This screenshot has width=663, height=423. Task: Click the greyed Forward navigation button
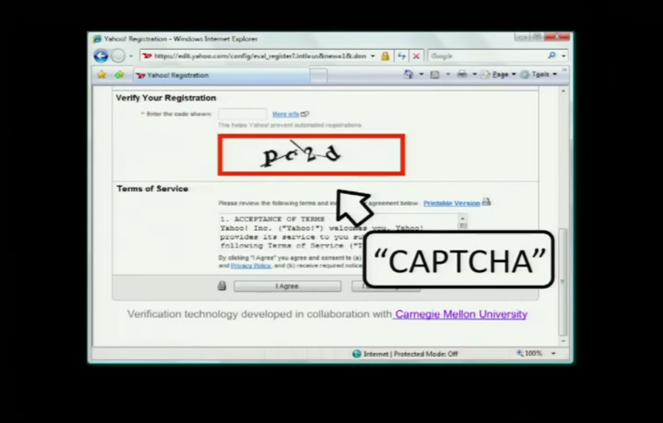click(118, 56)
